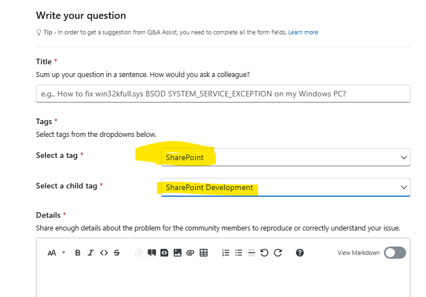Image resolution: width=426 pixels, height=297 pixels.
Task: Click the Select tags from dropdowns text
Action: pyautogui.click(x=96, y=135)
